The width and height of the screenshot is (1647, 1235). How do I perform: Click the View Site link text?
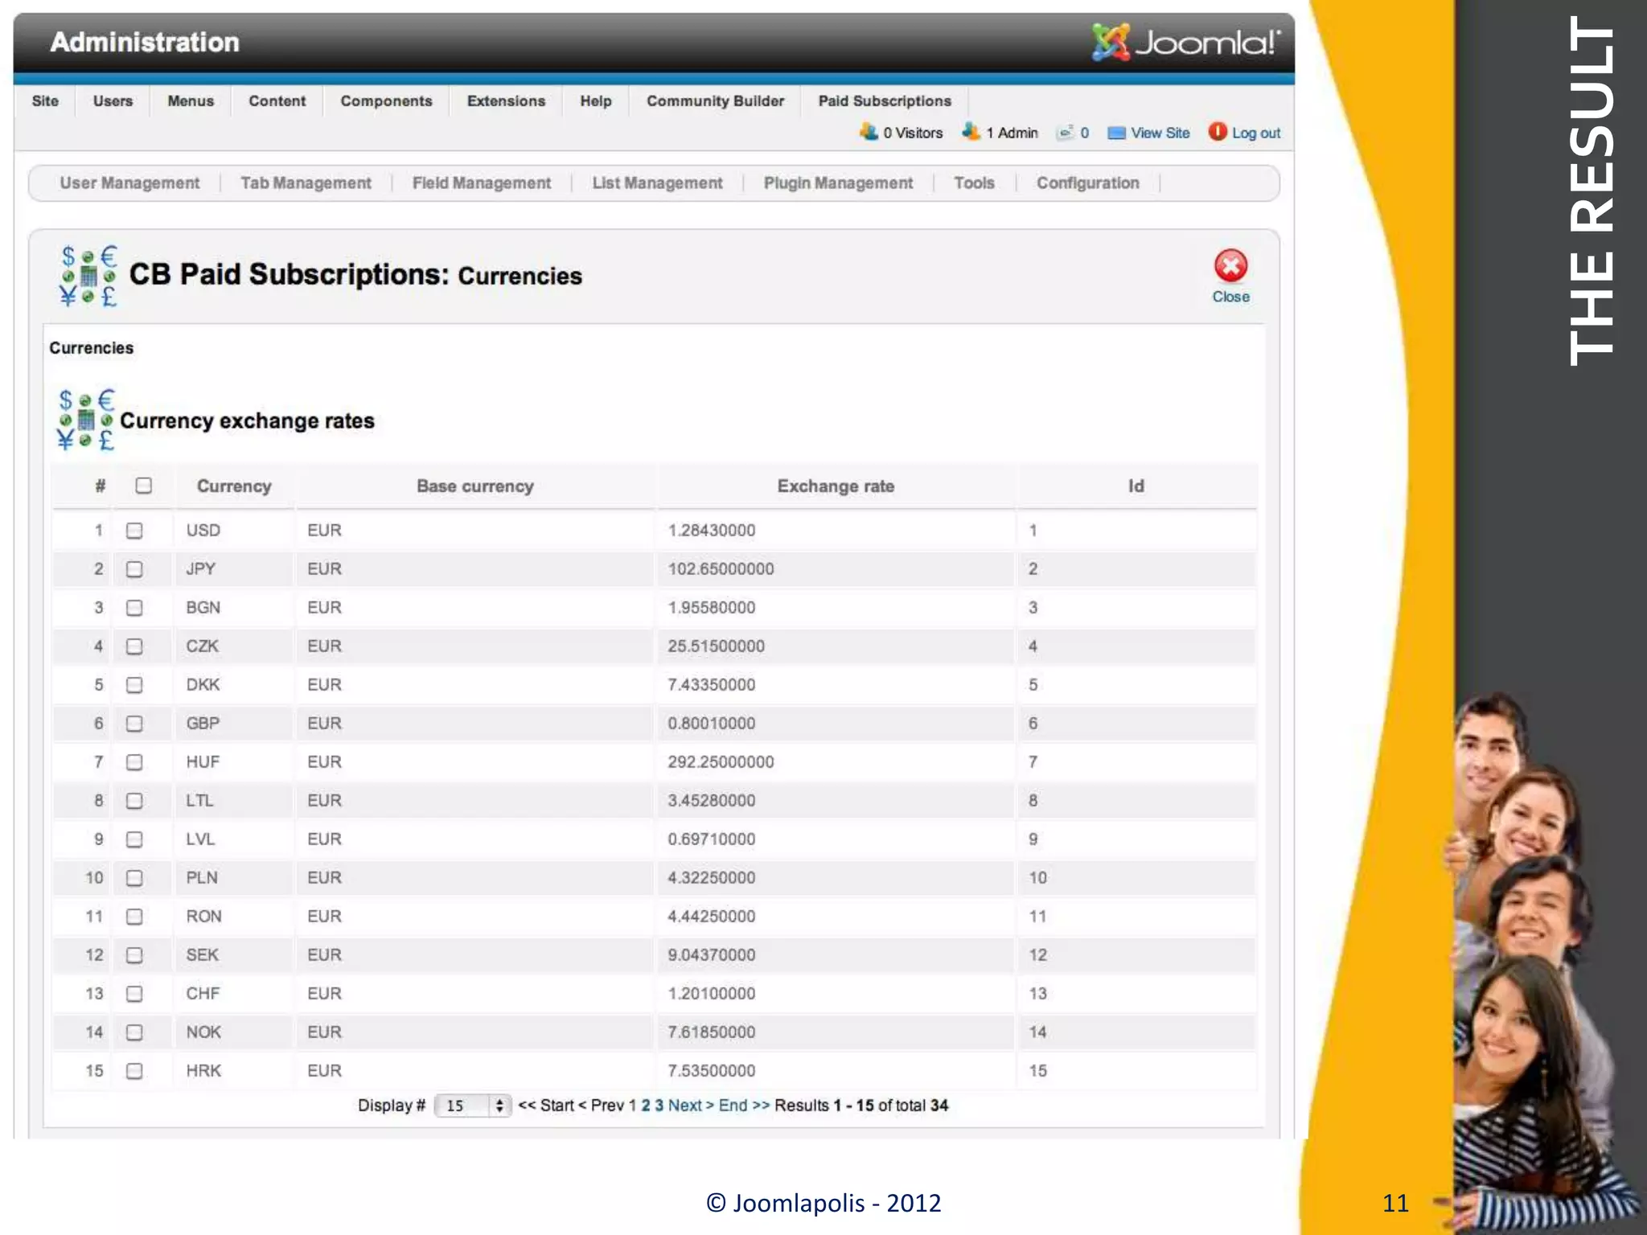coord(1160,133)
